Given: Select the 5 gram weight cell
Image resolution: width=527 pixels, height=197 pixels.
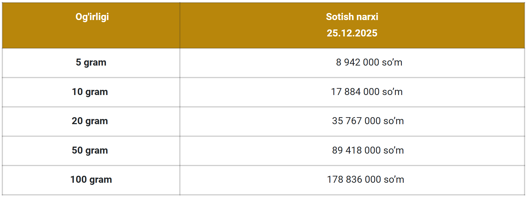Looking at the screenshot, I should pyautogui.click(x=91, y=63).
